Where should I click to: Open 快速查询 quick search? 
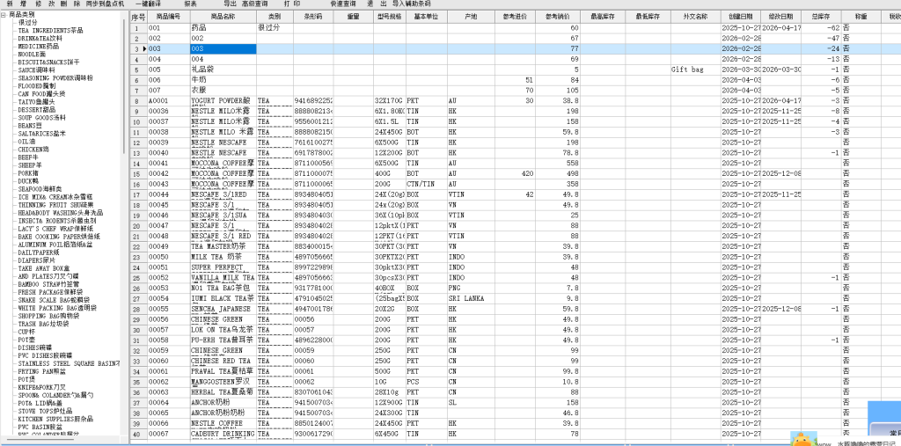344,4
